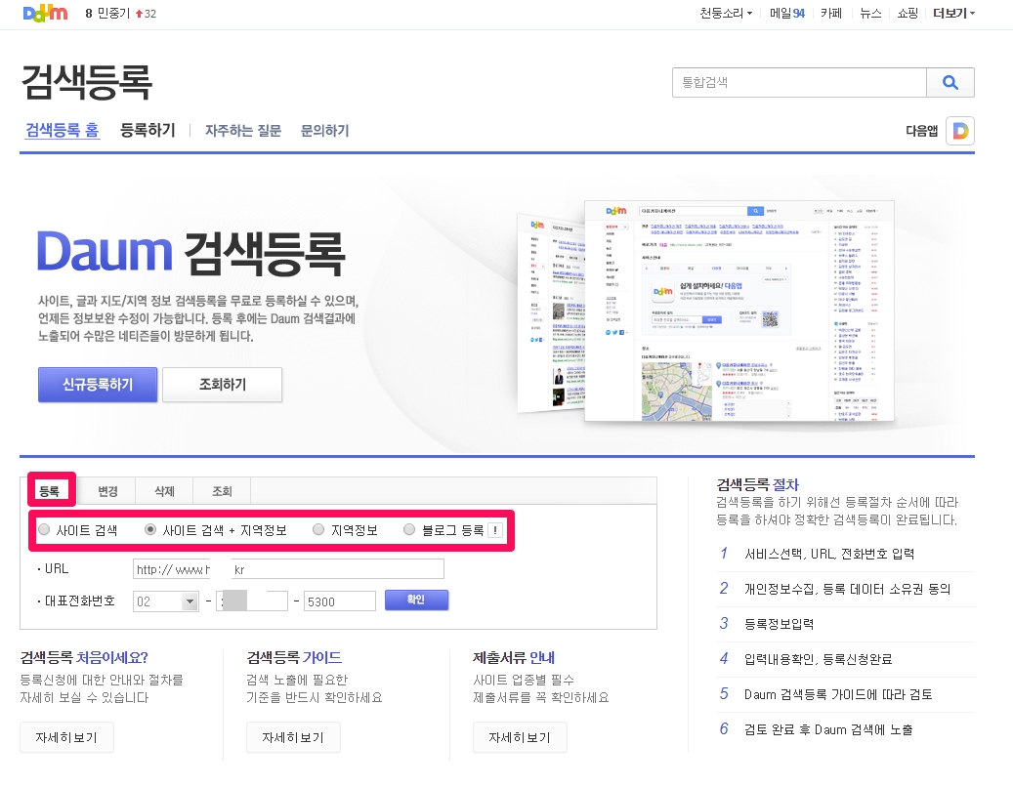Click the exclamation info icon beside 블로그 등록
Image resolution: width=1013 pixels, height=787 pixels.
495,530
